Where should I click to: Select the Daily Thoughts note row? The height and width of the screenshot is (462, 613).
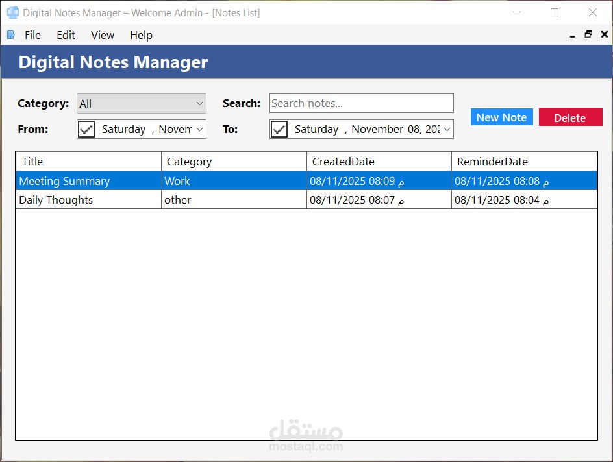click(306, 200)
